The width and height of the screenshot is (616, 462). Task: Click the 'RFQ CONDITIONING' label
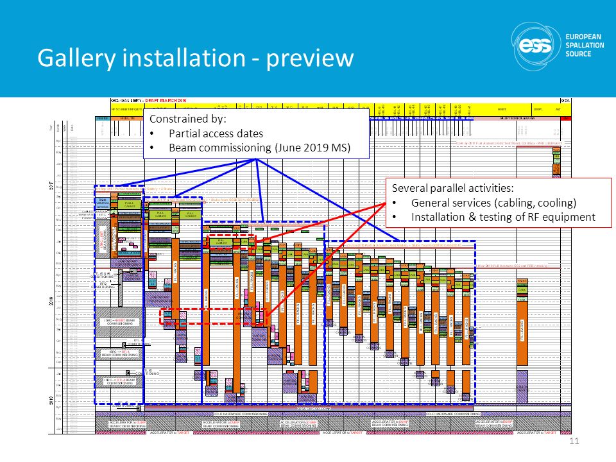point(103,285)
